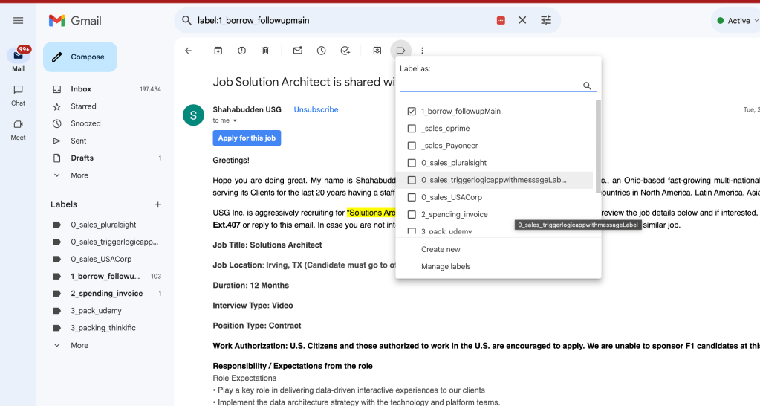Archive this email
This screenshot has width=760, height=406.
click(218, 51)
